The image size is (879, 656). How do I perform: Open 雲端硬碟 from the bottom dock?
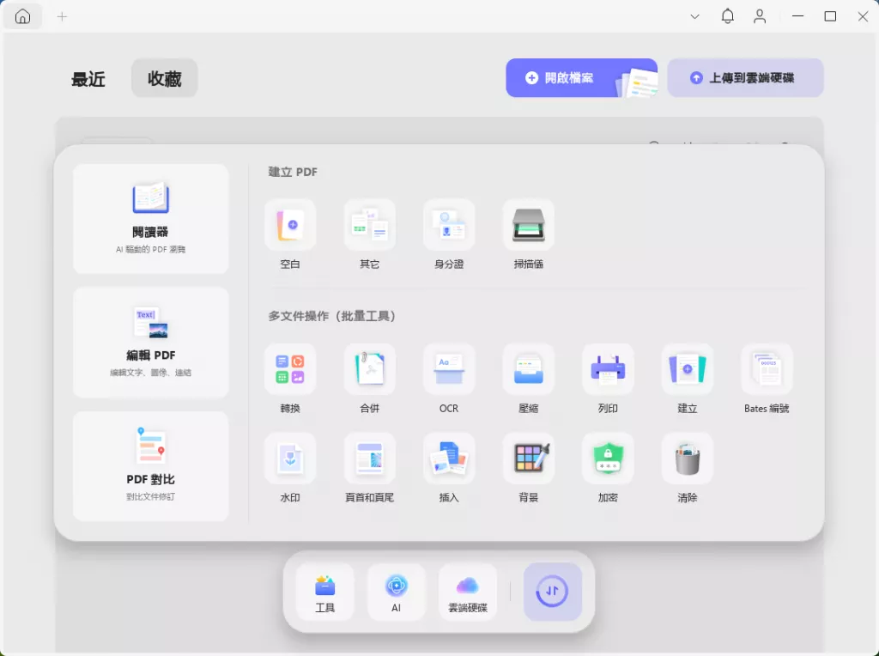click(468, 592)
